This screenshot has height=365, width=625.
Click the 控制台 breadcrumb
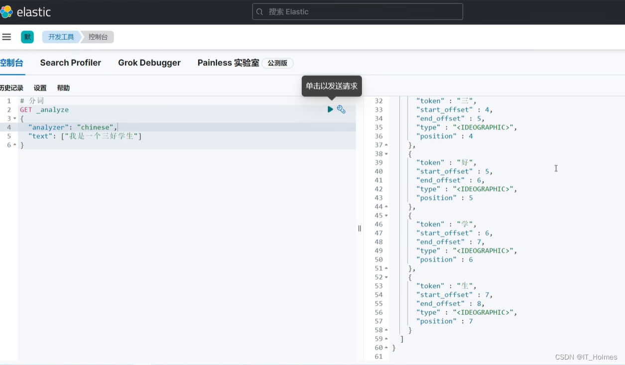pos(98,37)
